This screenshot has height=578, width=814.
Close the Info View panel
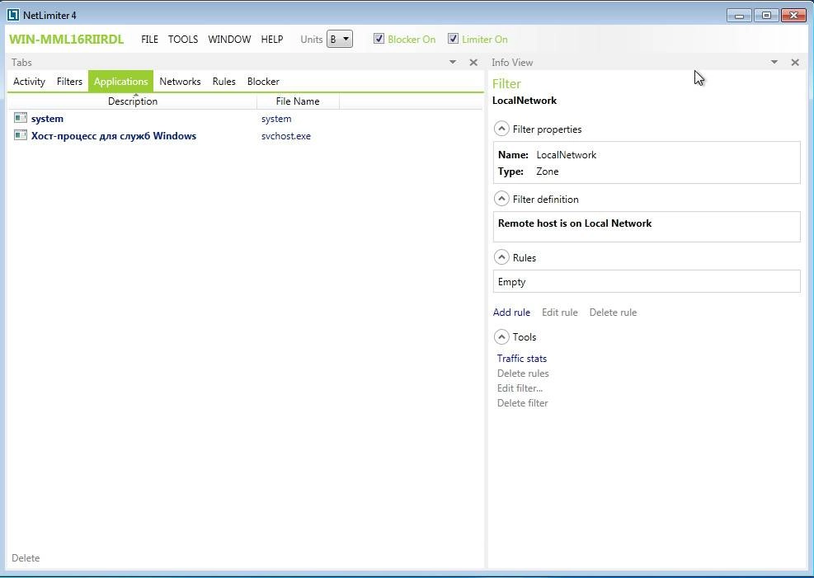pos(795,63)
